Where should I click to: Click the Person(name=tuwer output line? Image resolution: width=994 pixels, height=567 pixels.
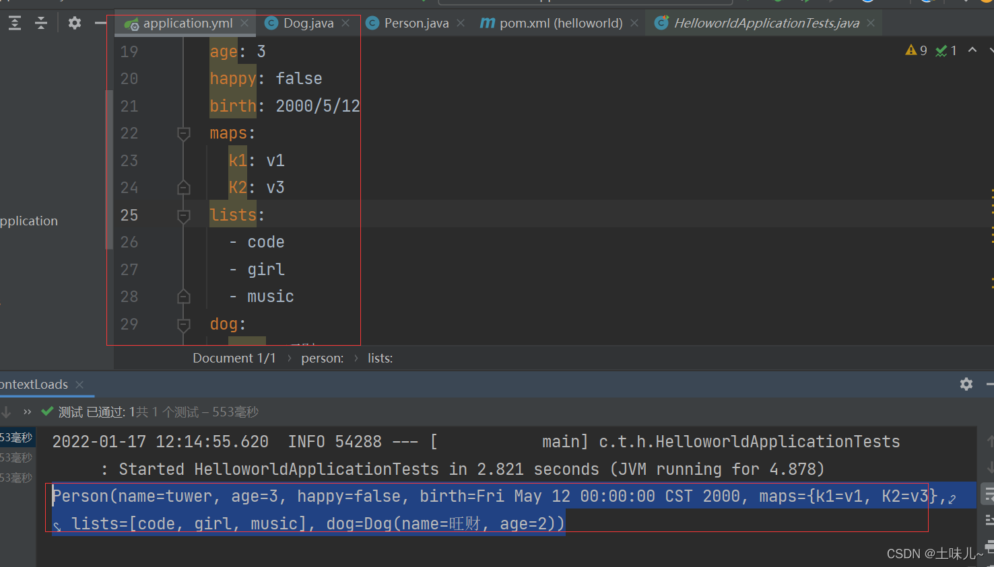pos(499,496)
